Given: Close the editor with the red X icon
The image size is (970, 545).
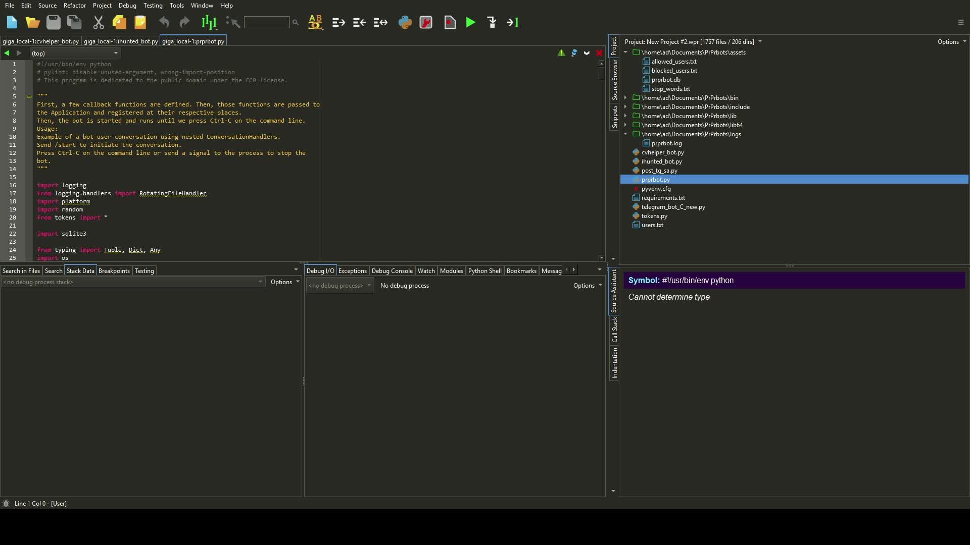Looking at the screenshot, I should [x=599, y=53].
